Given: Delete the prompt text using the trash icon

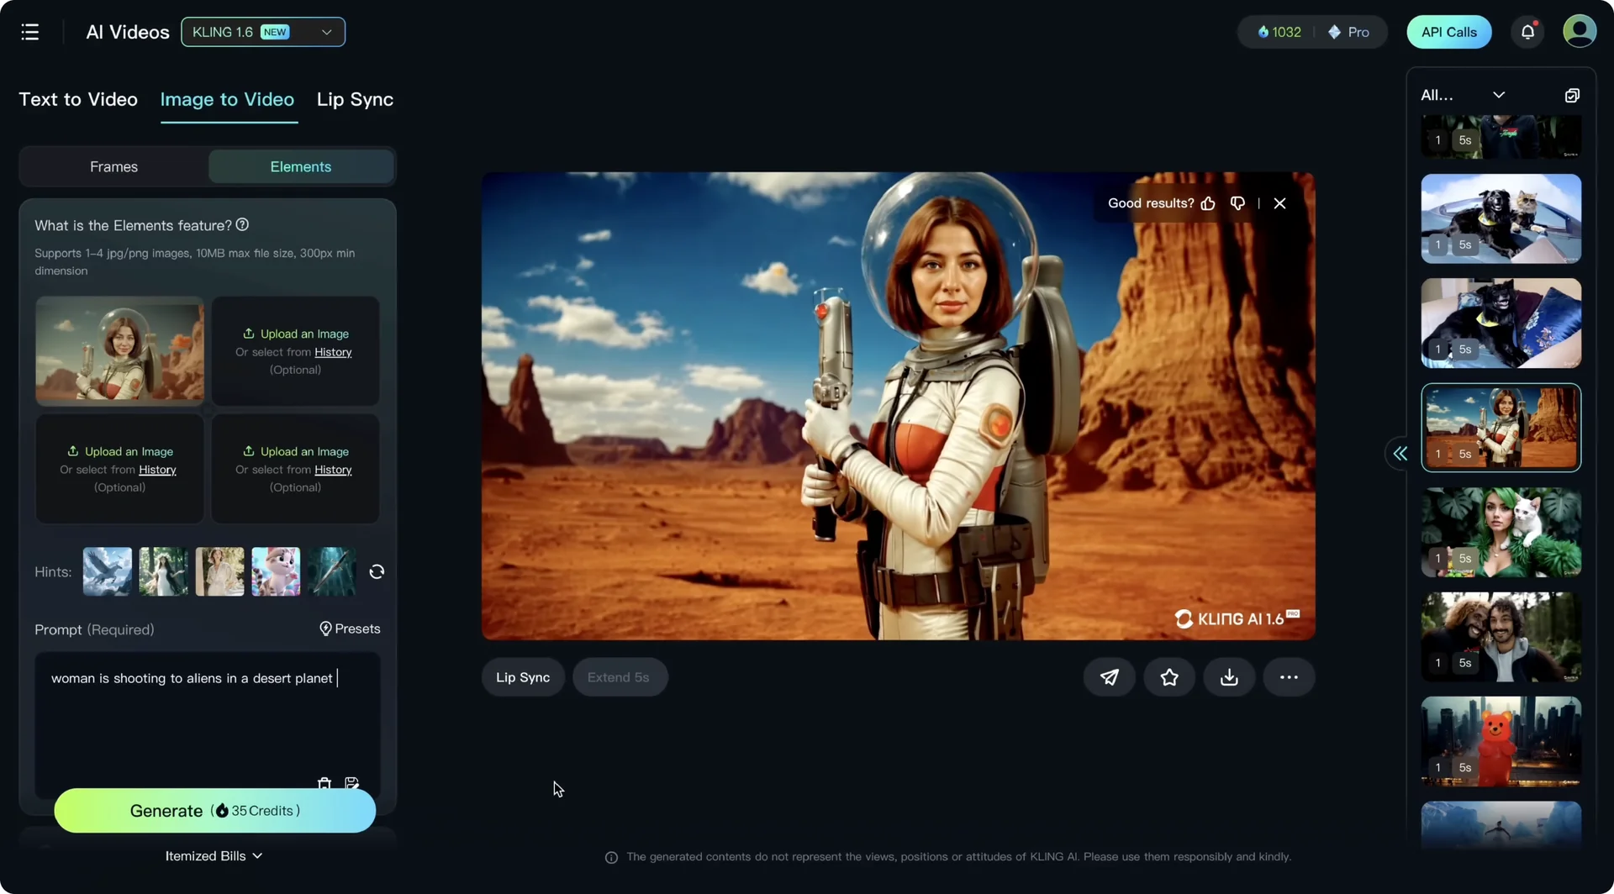Looking at the screenshot, I should (x=324, y=783).
